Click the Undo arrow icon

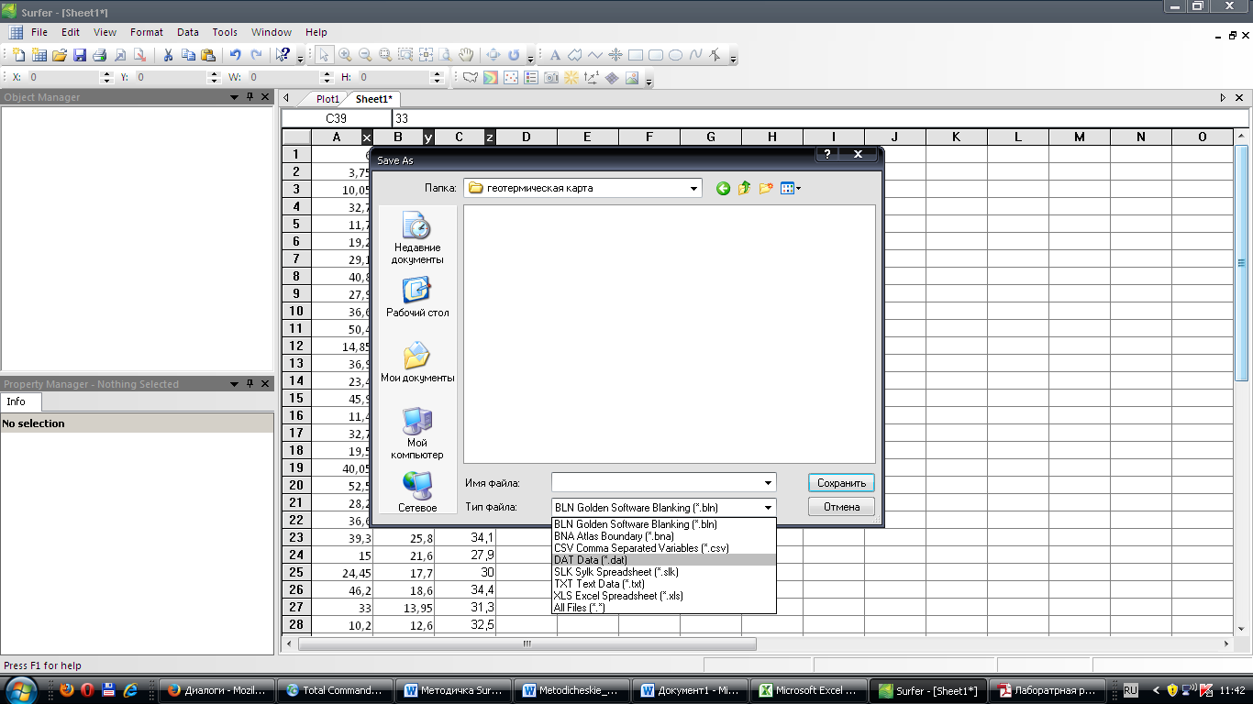click(x=236, y=55)
